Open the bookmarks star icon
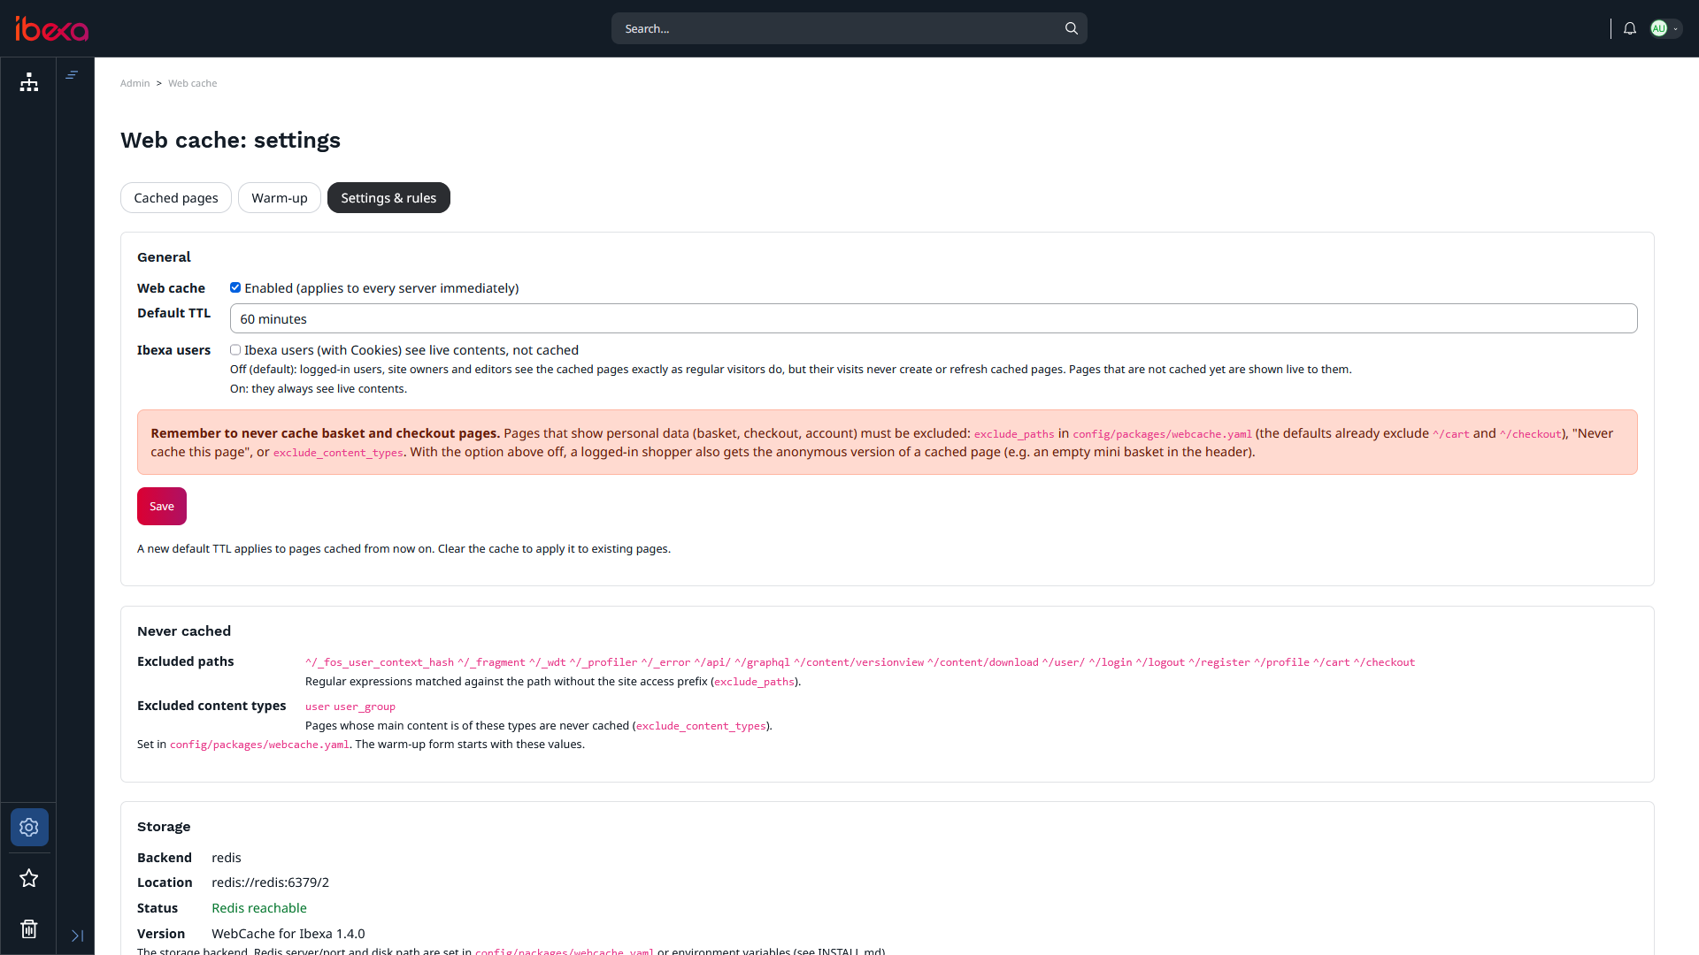 click(x=29, y=878)
